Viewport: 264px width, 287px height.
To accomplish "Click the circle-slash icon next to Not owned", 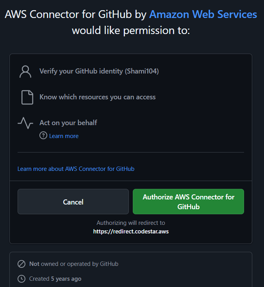I will (21, 264).
